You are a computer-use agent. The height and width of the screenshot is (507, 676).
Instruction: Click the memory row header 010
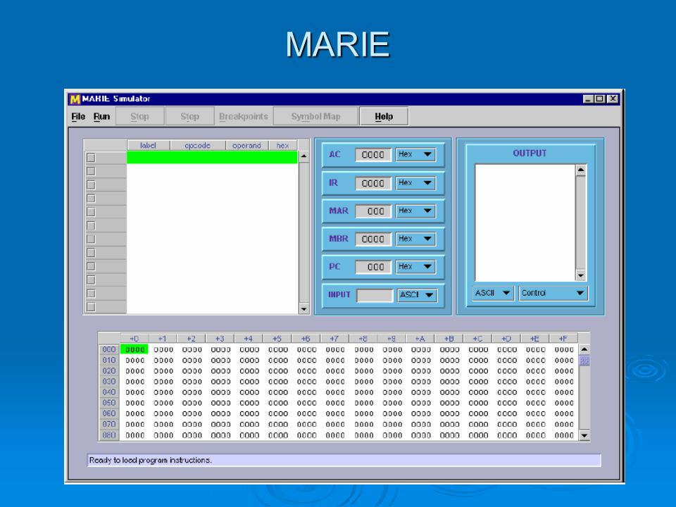(x=109, y=360)
